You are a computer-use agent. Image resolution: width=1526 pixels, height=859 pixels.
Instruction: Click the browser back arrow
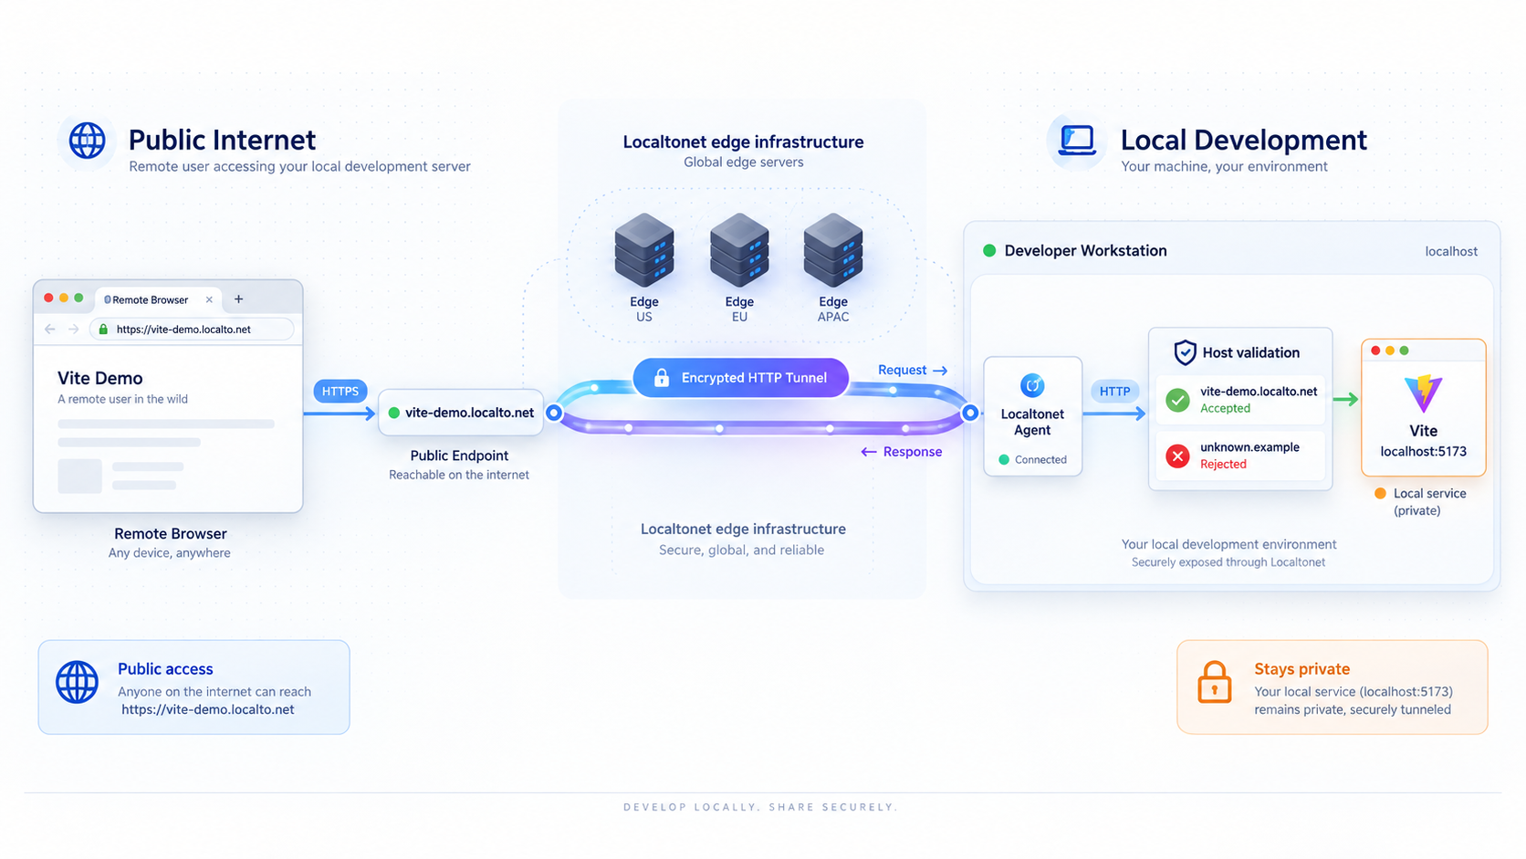point(50,330)
